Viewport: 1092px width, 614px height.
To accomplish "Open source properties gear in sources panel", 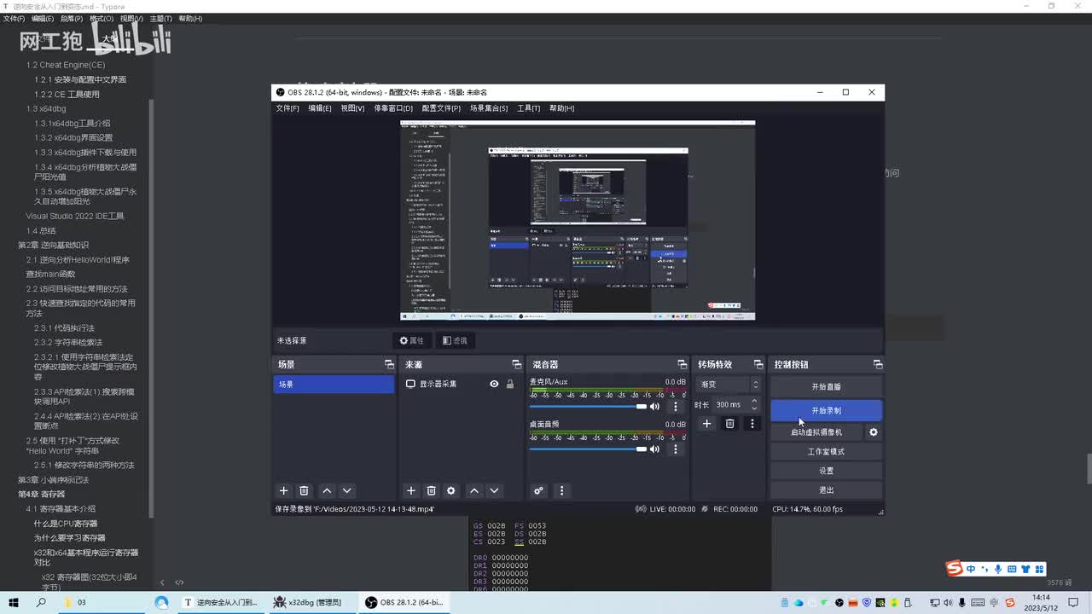I will click(x=451, y=490).
